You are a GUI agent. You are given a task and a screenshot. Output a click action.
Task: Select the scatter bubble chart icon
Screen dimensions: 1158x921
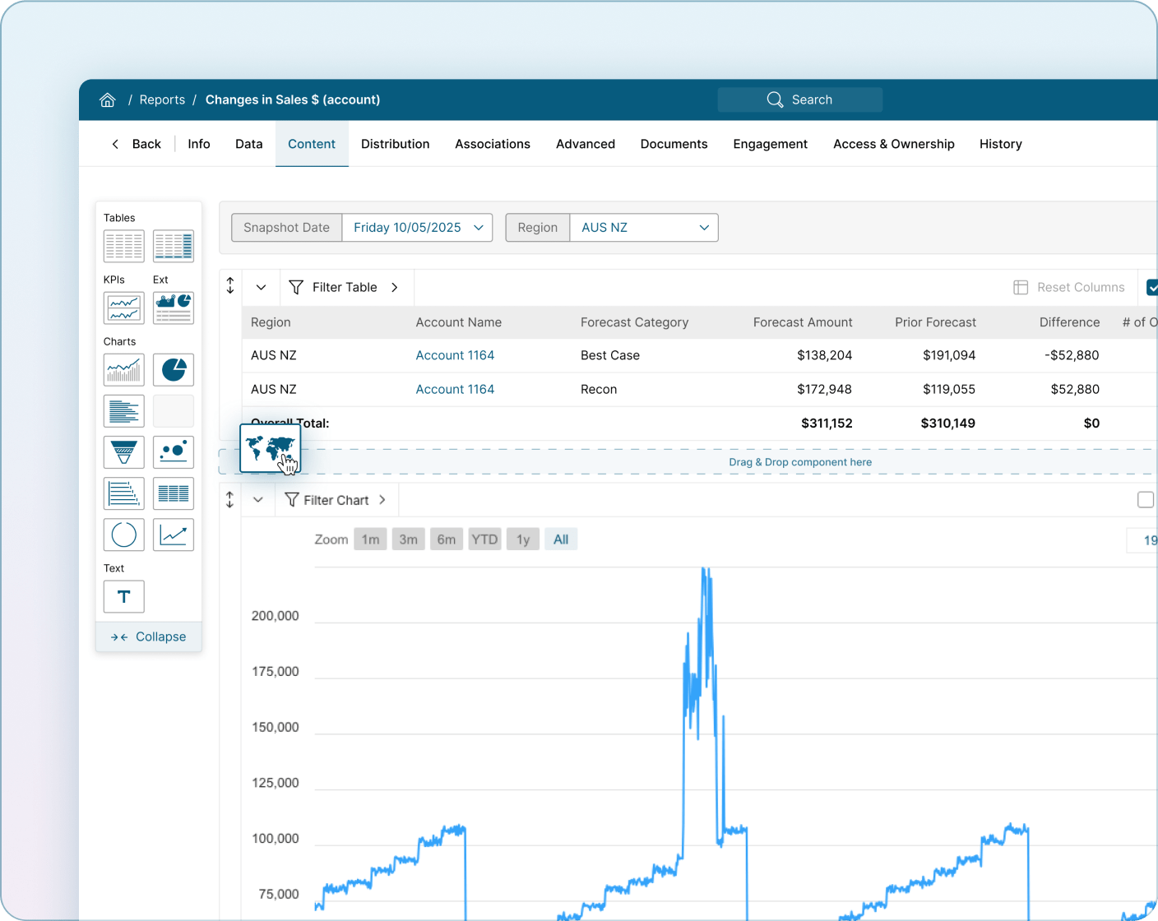coord(174,452)
